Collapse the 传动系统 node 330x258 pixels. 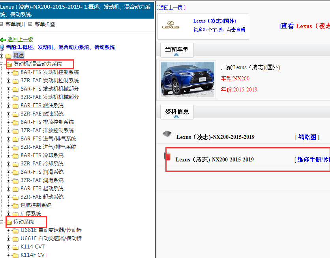pyautogui.click(x=2, y=222)
